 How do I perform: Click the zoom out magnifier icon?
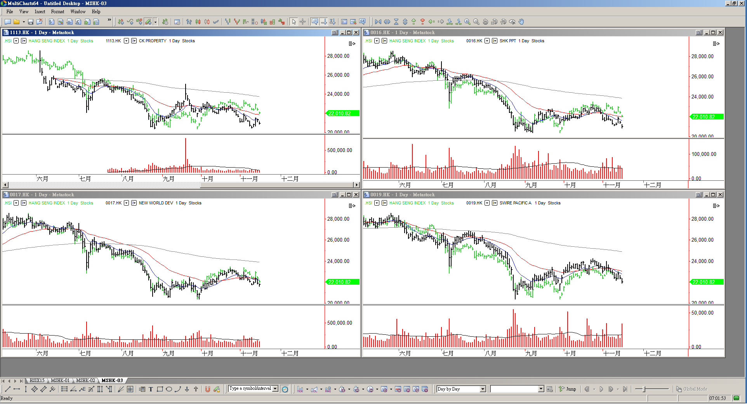476,22
